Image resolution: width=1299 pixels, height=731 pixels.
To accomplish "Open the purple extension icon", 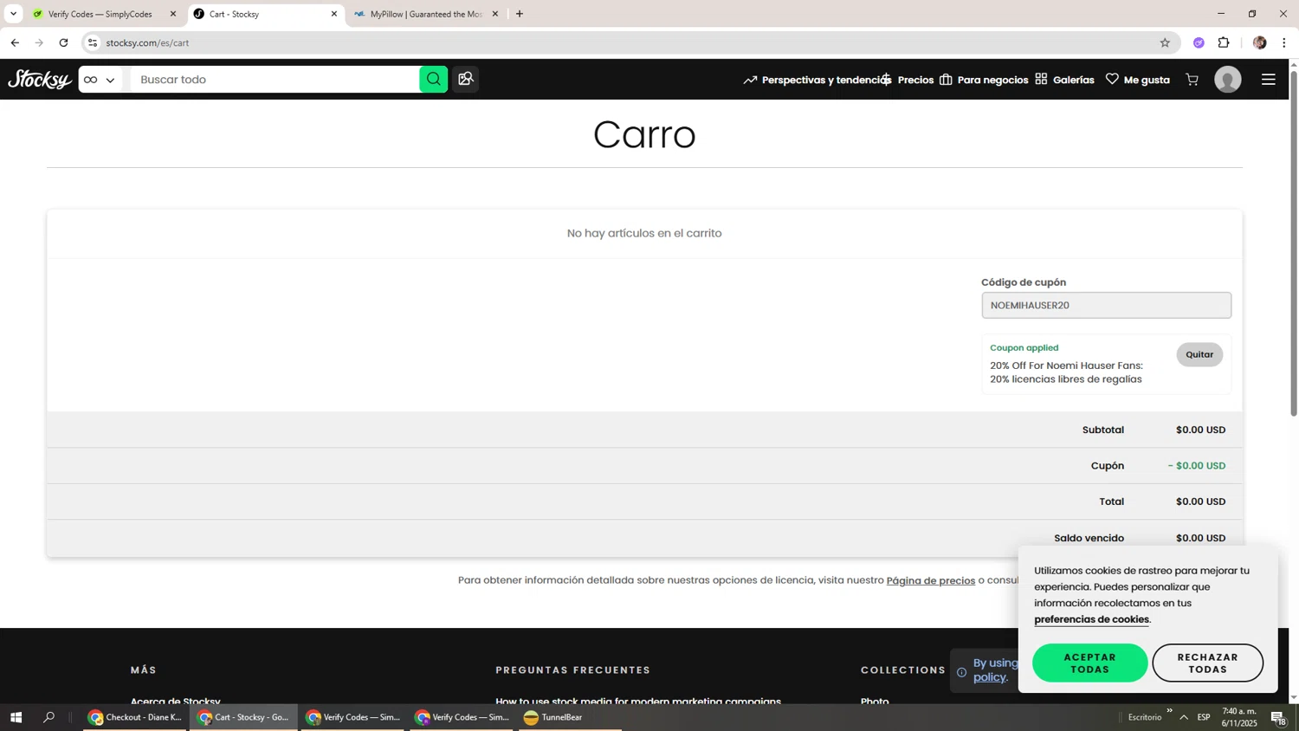I will point(1199,42).
